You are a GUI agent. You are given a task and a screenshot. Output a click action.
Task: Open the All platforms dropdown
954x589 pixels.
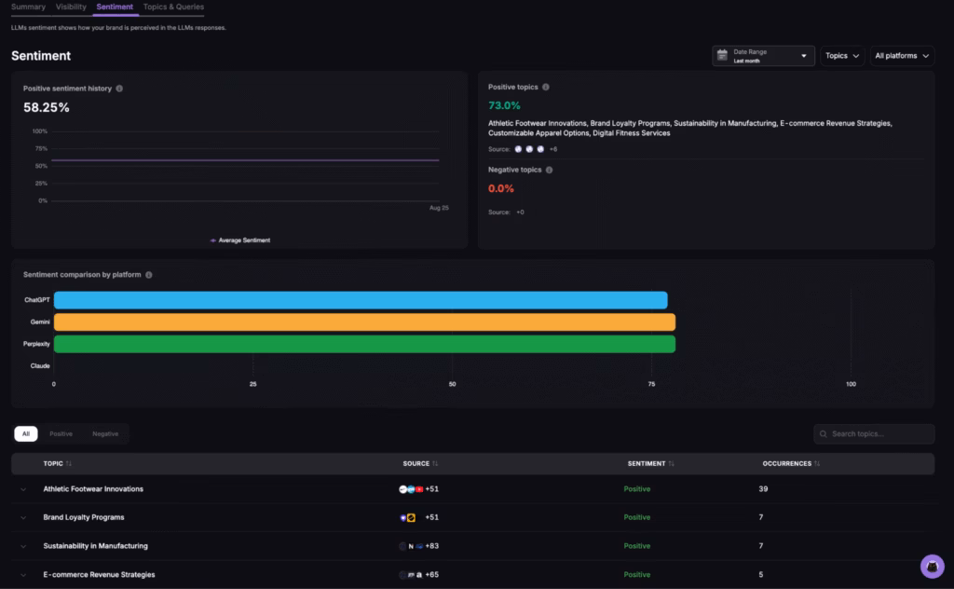point(901,55)
